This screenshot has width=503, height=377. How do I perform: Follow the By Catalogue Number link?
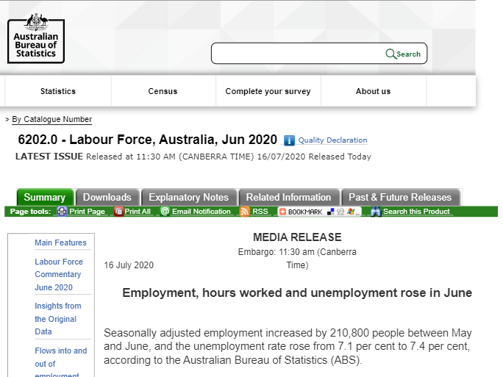(x=51, y=119)
